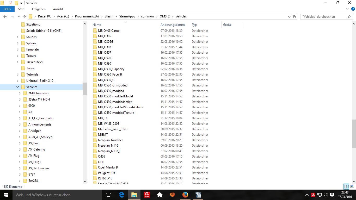Switch to details view layout icon
This screenshot has height=200, width=356.
point(346,187)
